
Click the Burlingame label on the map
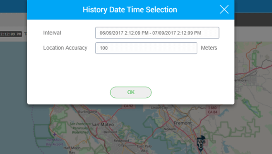tap(88, 112)
